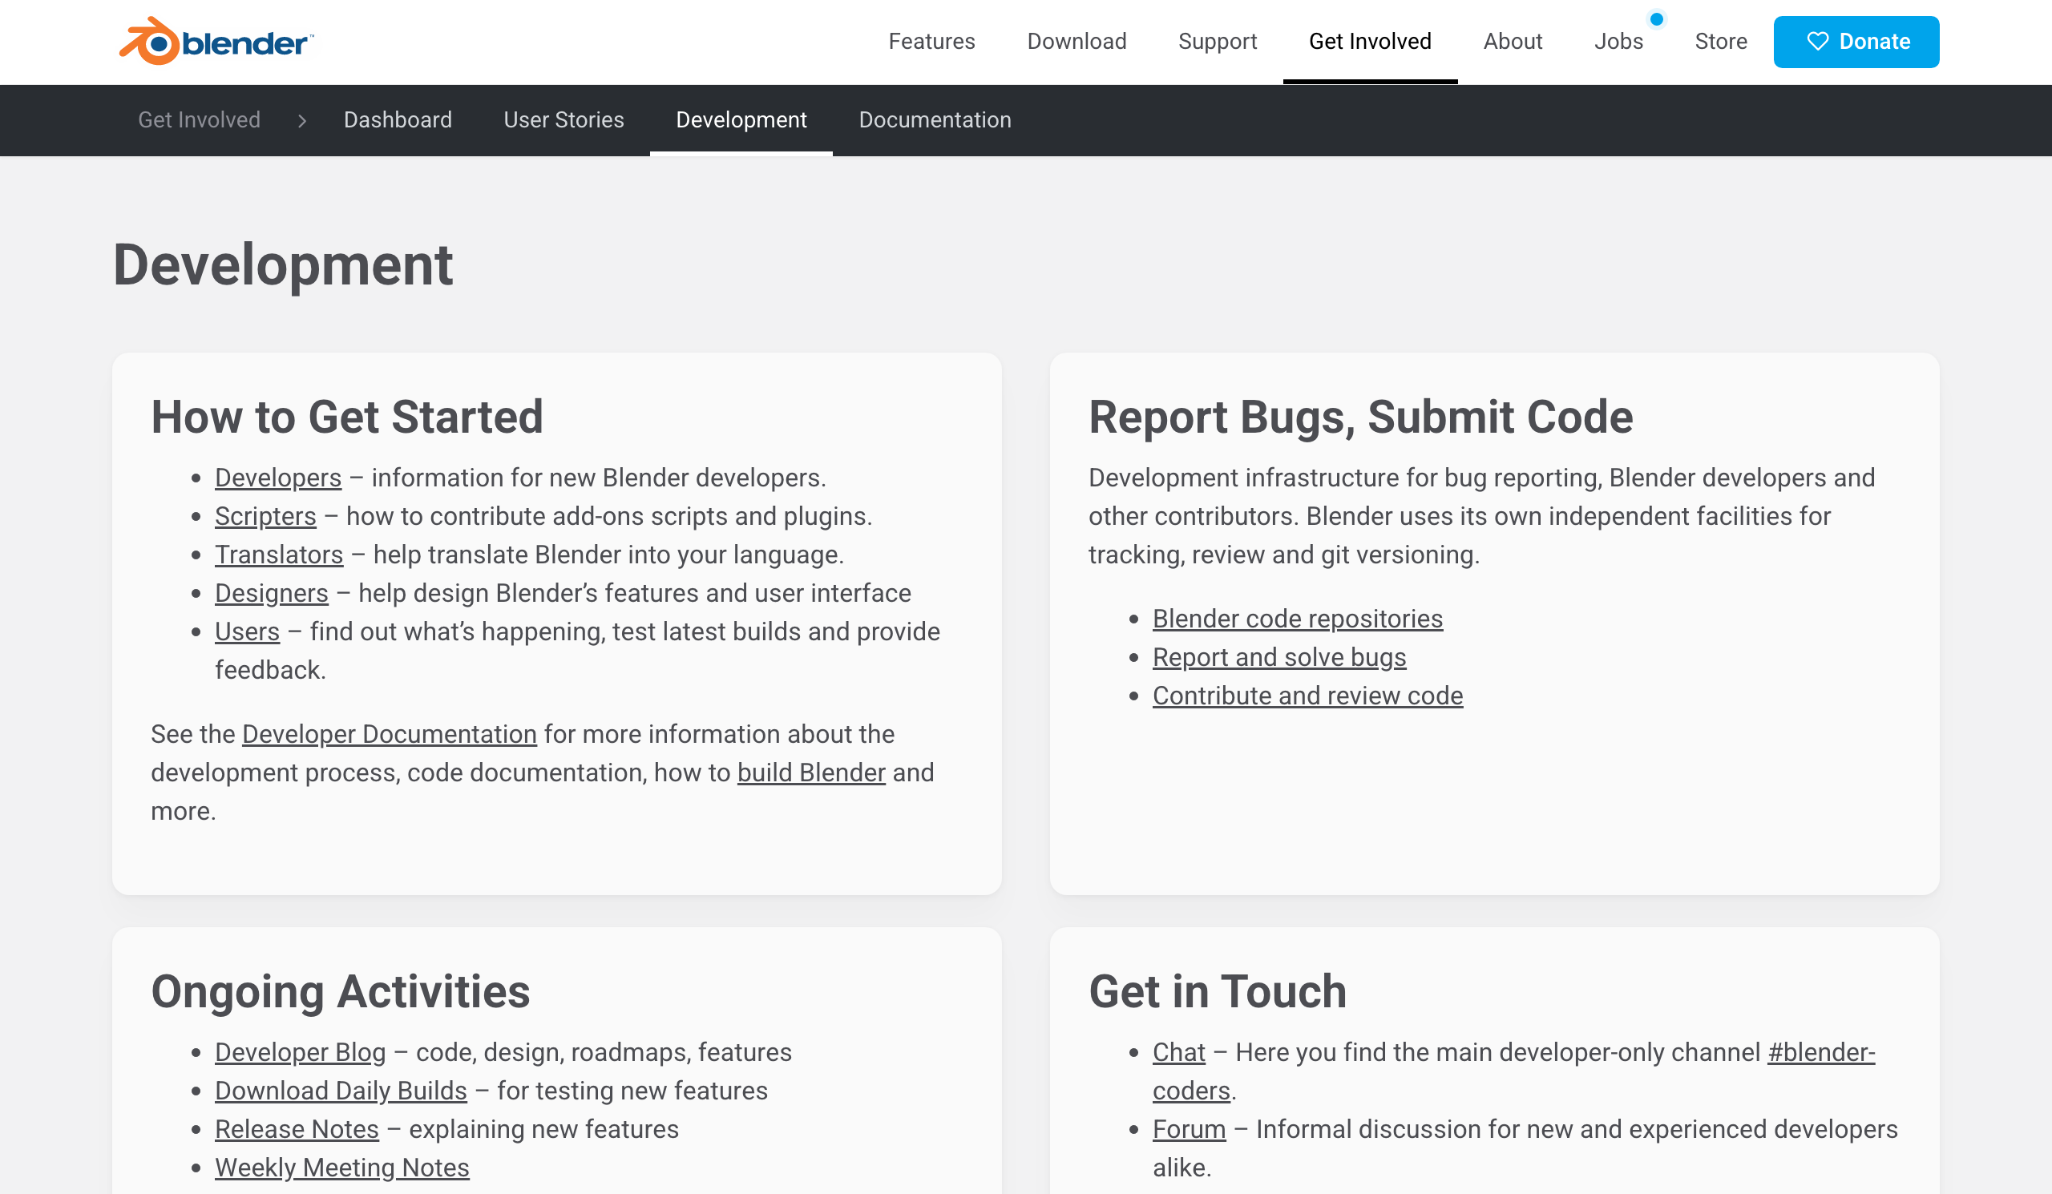
Task: Switch to the Dashboard tab
Action: 398,119
